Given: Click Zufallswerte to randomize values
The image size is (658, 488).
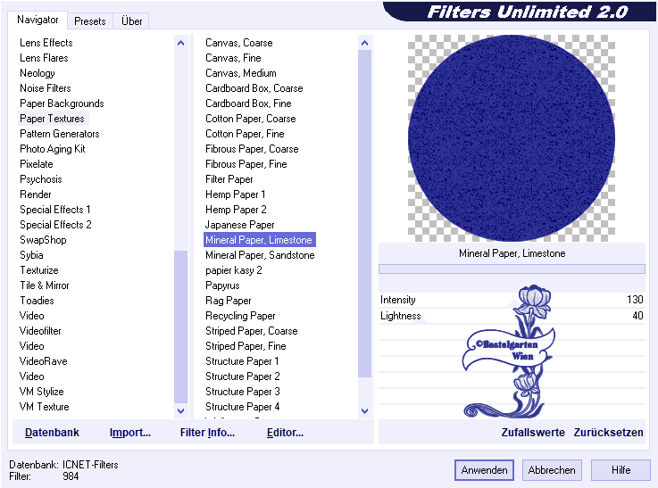Looking at the screenshot, I should pyautogui.click(x=533, y=432).
